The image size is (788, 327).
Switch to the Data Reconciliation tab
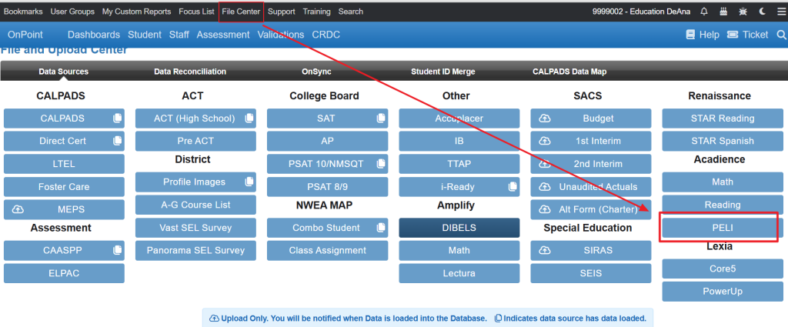click(x=190, y=72)
